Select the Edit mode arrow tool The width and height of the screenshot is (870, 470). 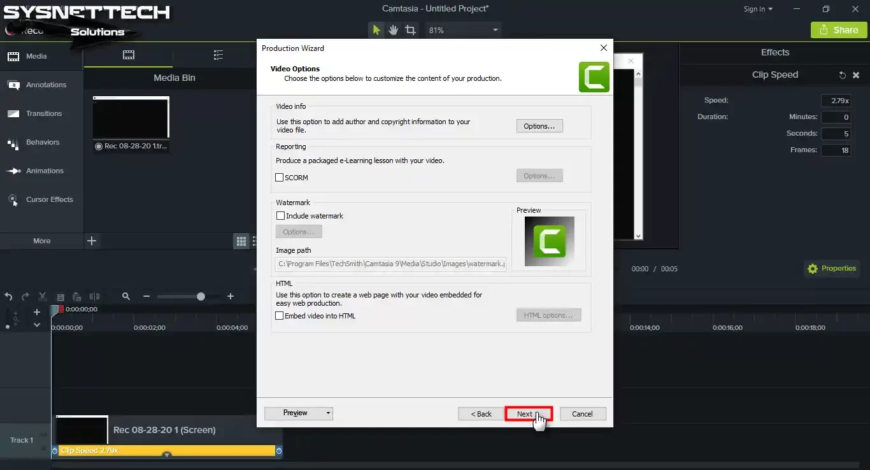[376, 30]
